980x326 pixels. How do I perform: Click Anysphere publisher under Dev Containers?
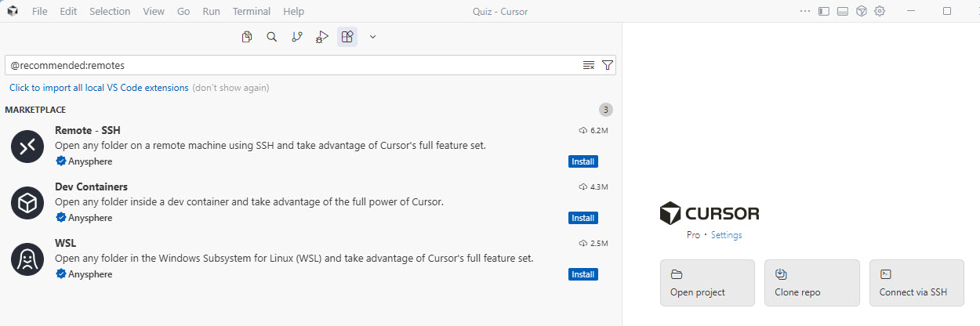[90, 218]
